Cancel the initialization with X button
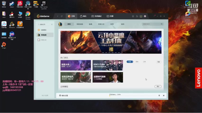Image resolution: width=202 pixels, height=113 pixels. pyautogui.click(x=164, y=95)
